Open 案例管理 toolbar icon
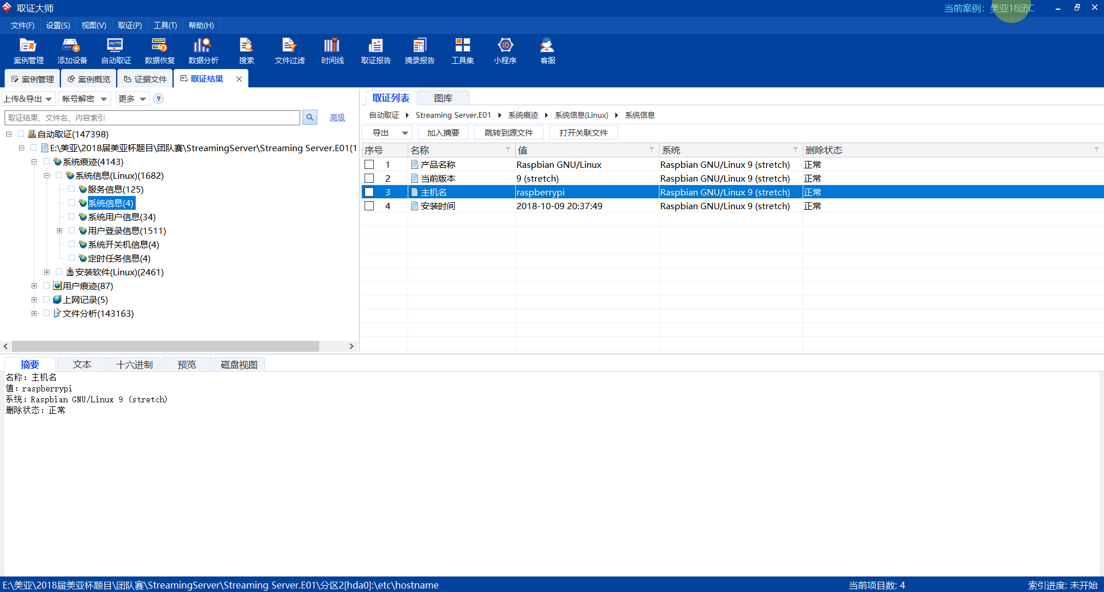The image size is (1104, 592). point(28,51)
